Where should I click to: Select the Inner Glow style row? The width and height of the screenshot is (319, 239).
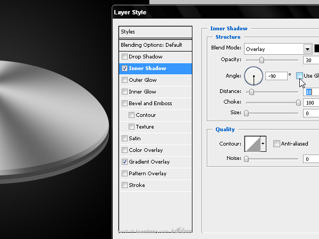click(155, 92)
